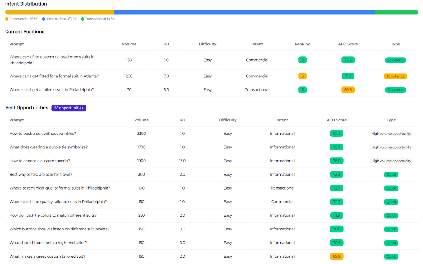Open 'How do I pick tie colors' prompt
Screen dimensions: 423x264
pyautogui.click(x=53, y=215)
